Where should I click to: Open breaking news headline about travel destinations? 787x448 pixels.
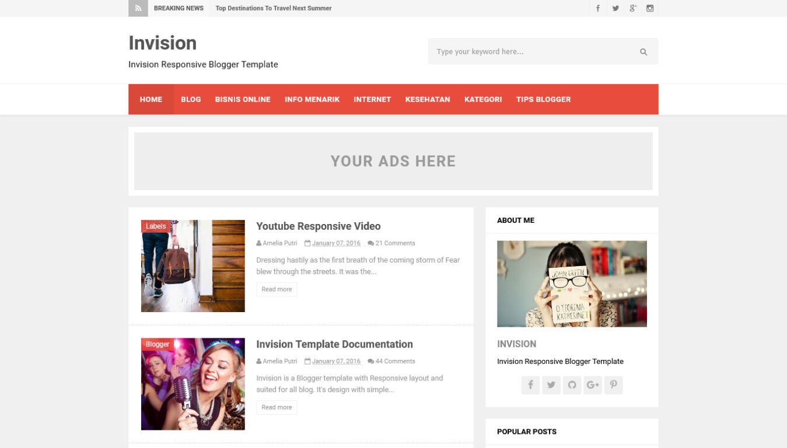274,8
